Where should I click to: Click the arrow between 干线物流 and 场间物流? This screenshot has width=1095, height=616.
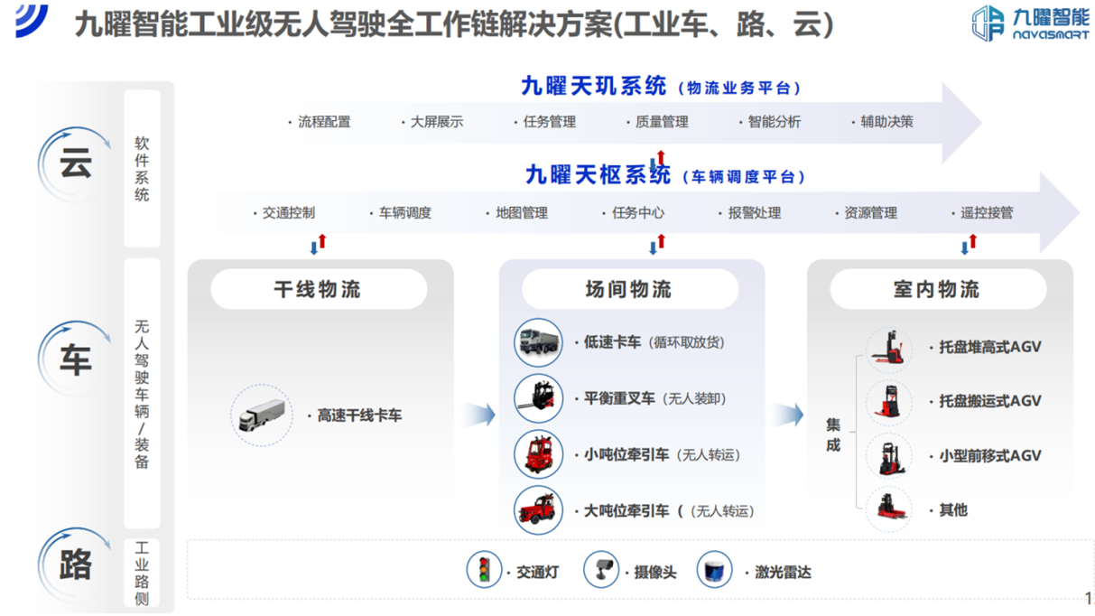point(480,415)
